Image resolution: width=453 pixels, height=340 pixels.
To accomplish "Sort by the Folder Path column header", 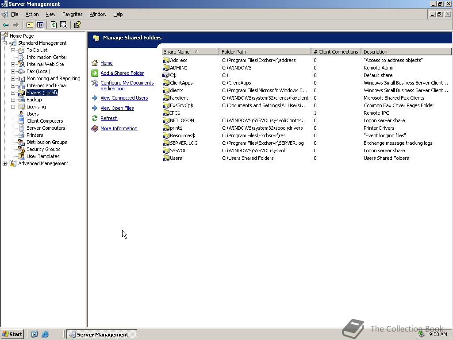I will coord(265,52).
